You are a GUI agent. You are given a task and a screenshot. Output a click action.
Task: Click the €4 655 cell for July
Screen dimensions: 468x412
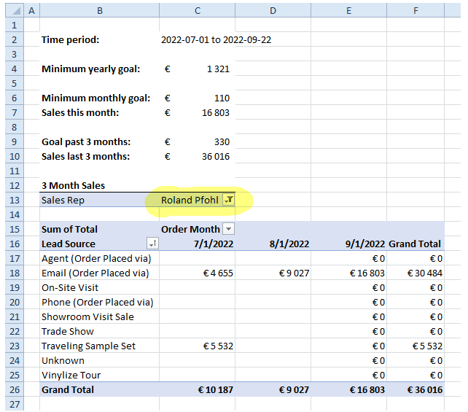(215, 273)
